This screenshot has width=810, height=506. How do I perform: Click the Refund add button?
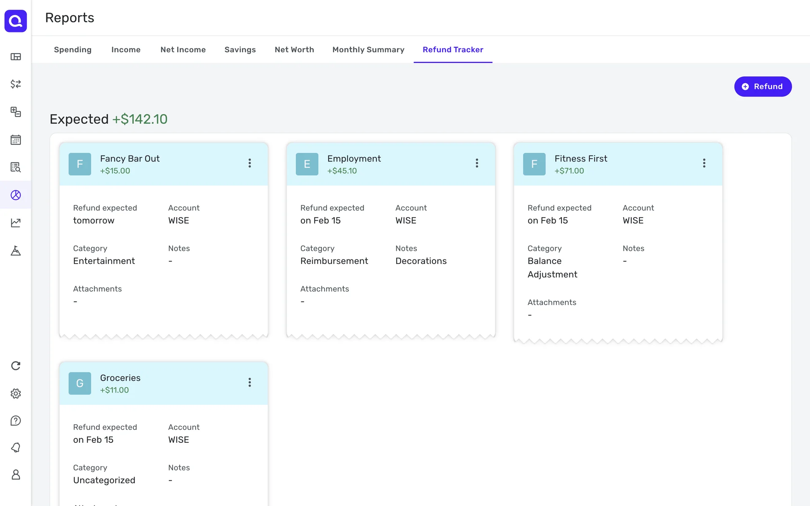[762, 86]
